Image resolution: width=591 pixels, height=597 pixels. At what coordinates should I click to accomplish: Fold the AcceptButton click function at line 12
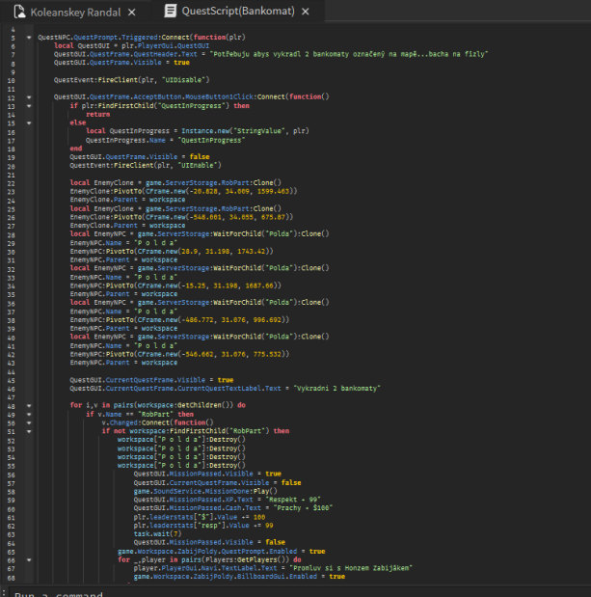click(x=29, y=97)
